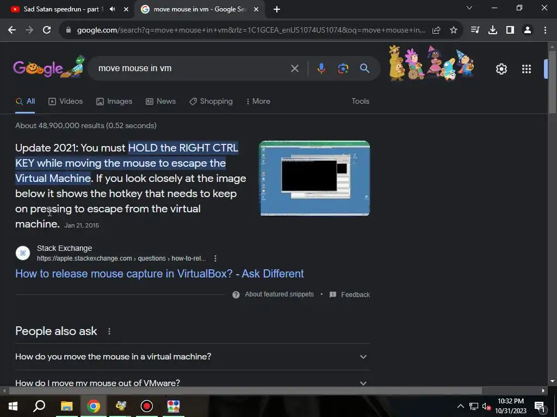Open the Google apps grid
The image size is (557, 417).
click(x=527, y=69)
